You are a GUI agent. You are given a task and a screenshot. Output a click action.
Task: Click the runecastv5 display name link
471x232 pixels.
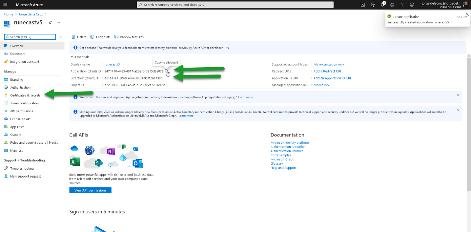click(112, 65)
